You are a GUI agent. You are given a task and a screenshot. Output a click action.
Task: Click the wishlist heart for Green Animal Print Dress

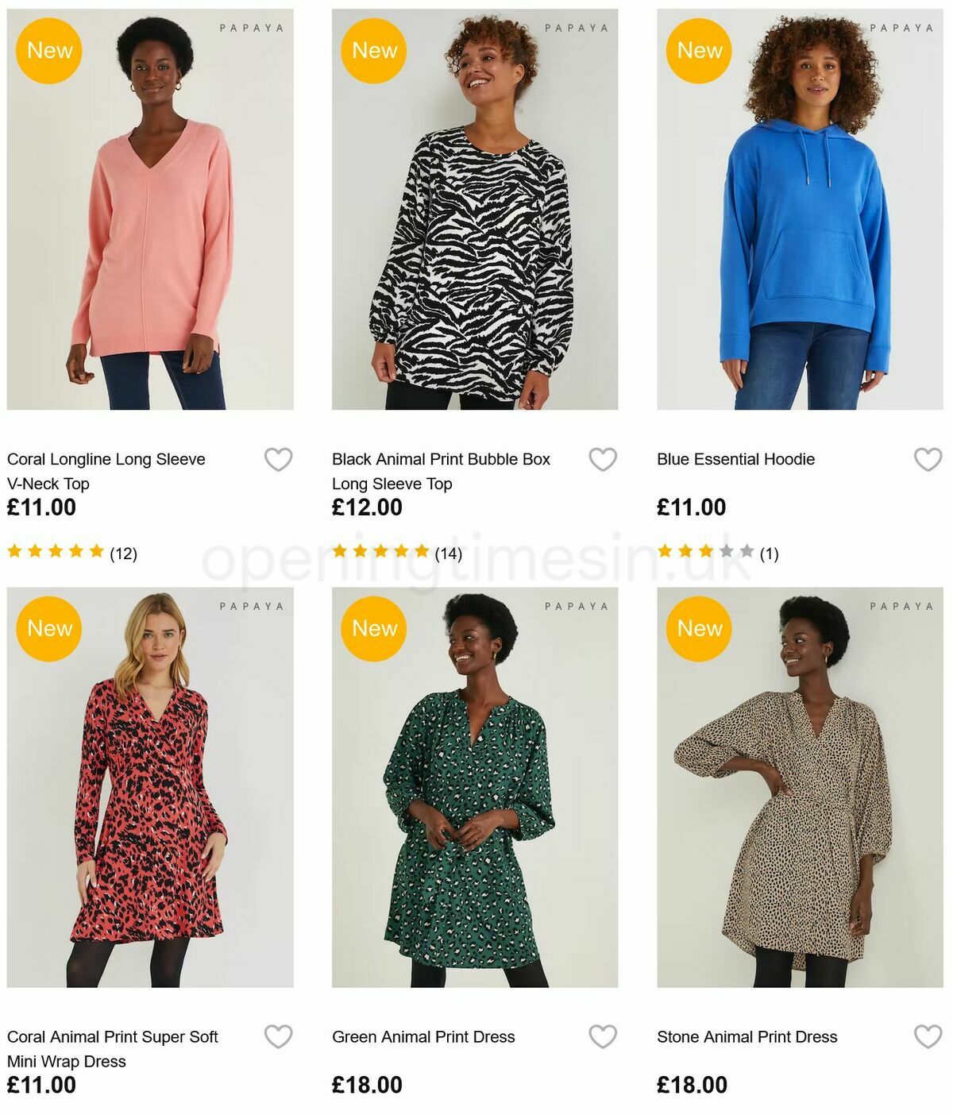coord(603,1036)
